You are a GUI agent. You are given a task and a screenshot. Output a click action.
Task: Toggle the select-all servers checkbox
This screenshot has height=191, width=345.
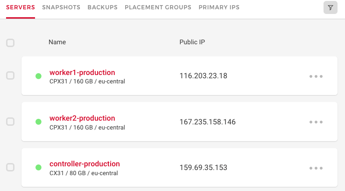click(10, 43)
